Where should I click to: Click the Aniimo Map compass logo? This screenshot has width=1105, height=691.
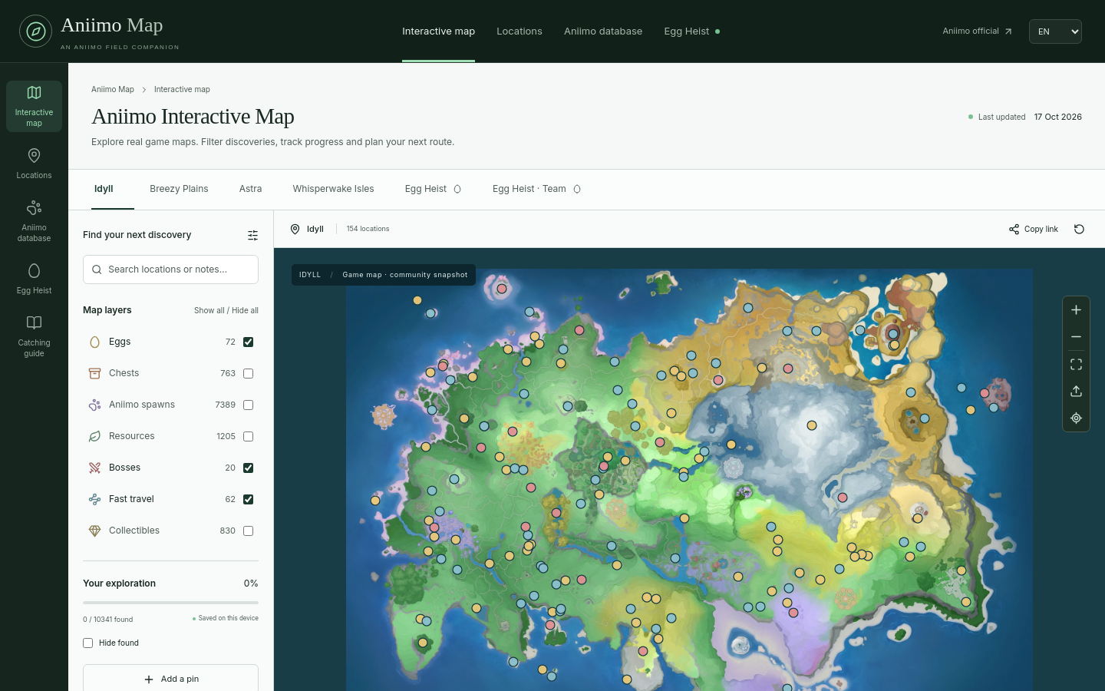tap(35, 31)
